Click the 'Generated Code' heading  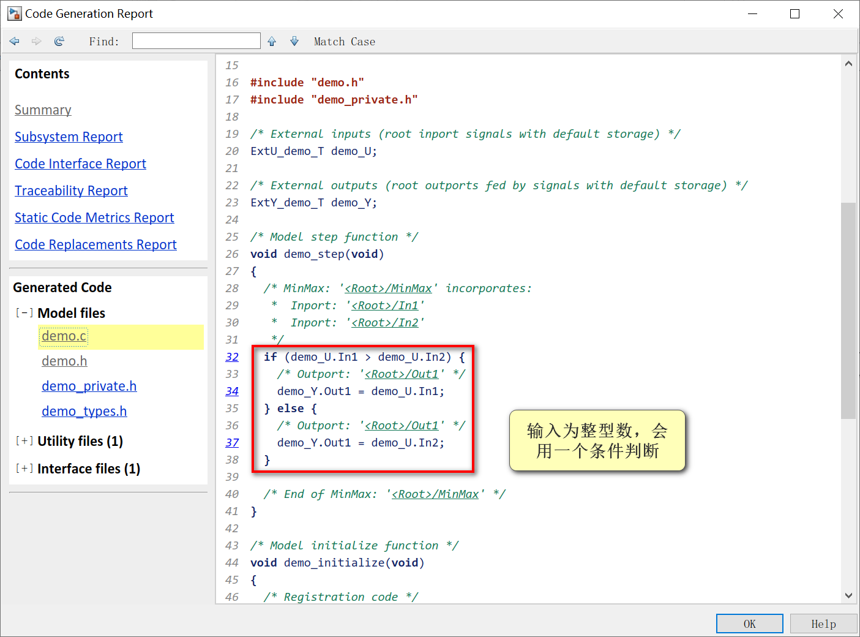pos(62,287)
